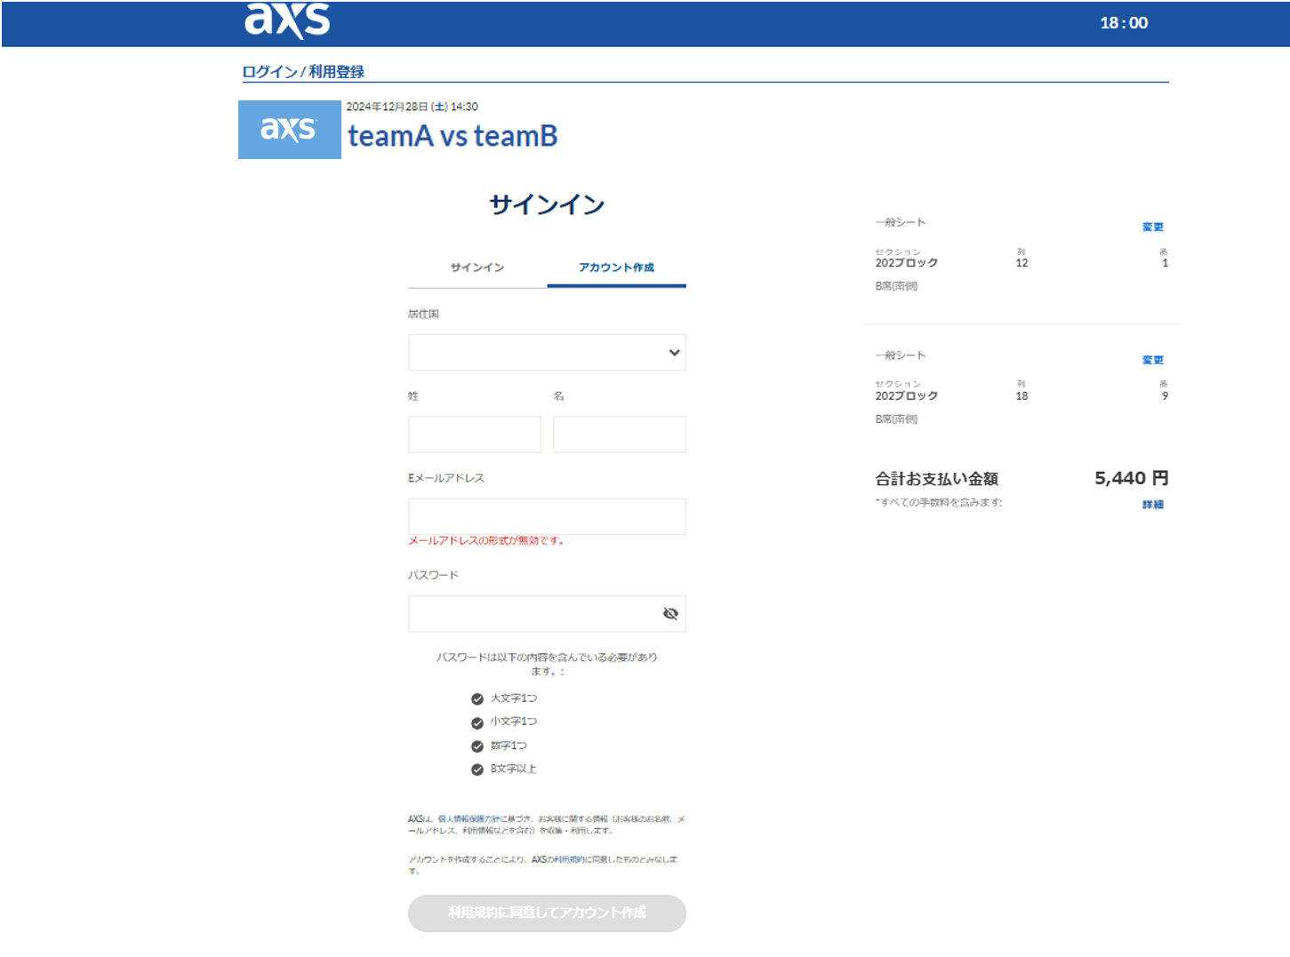Click into the パスワード input field
The image size is (1290, 957).
click(533, 614)
